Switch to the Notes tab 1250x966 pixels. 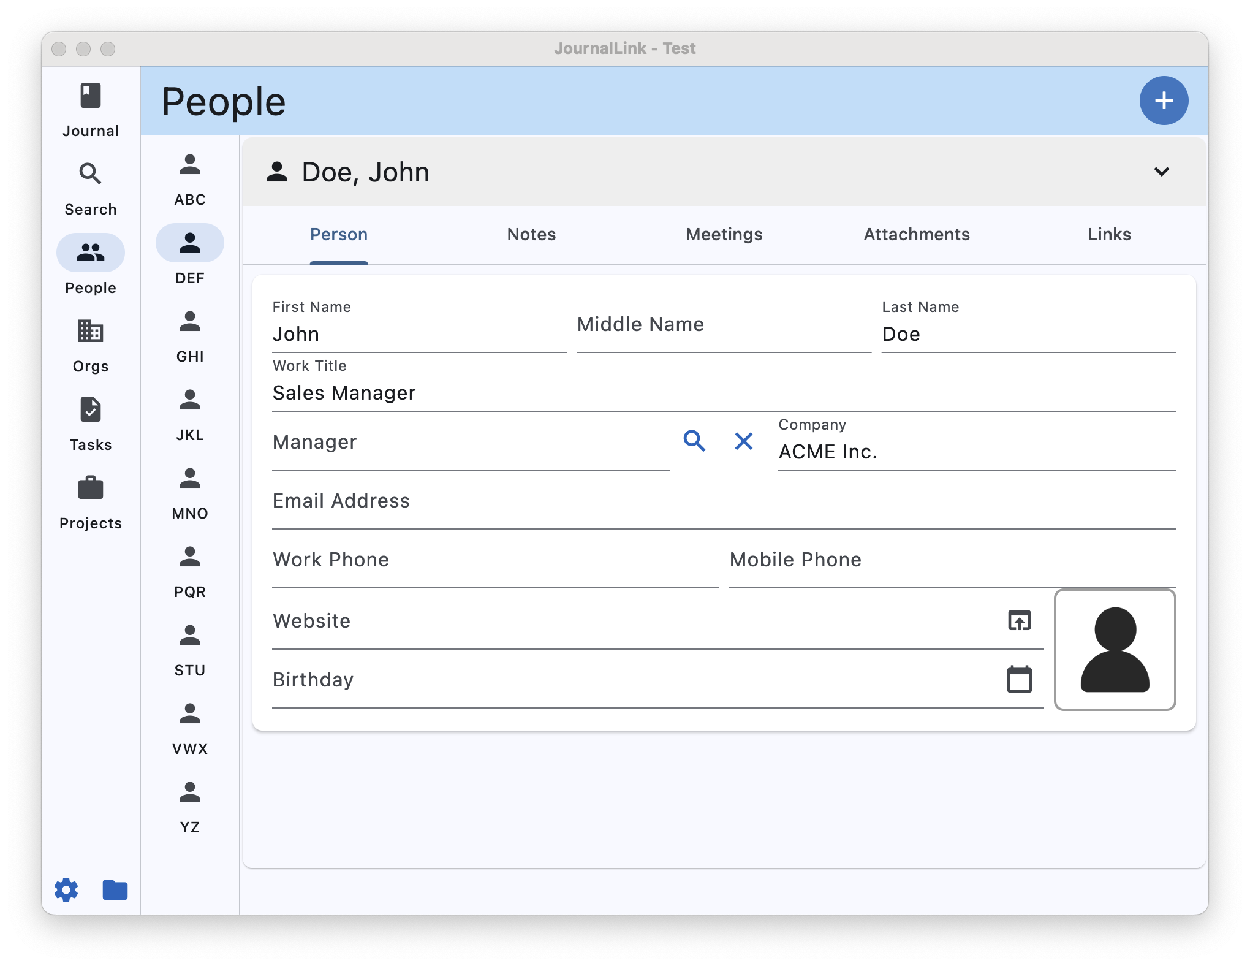[x=531, y=234]
